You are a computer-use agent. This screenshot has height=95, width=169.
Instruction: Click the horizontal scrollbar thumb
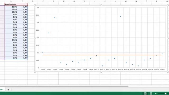click(x=64, y=86)
